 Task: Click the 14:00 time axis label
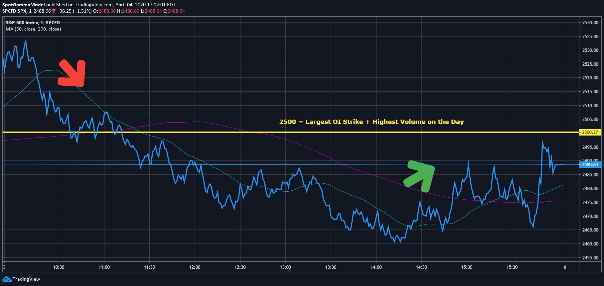point(376,267)
